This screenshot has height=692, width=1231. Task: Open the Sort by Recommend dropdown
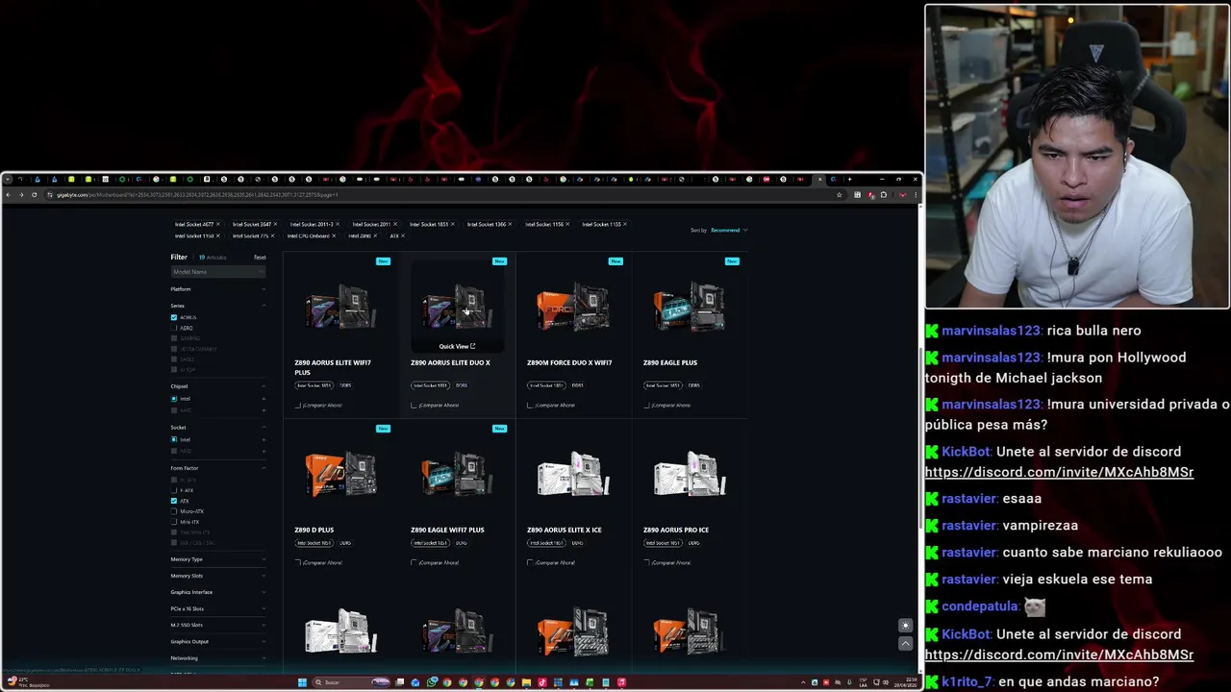[x=728, y=230]
